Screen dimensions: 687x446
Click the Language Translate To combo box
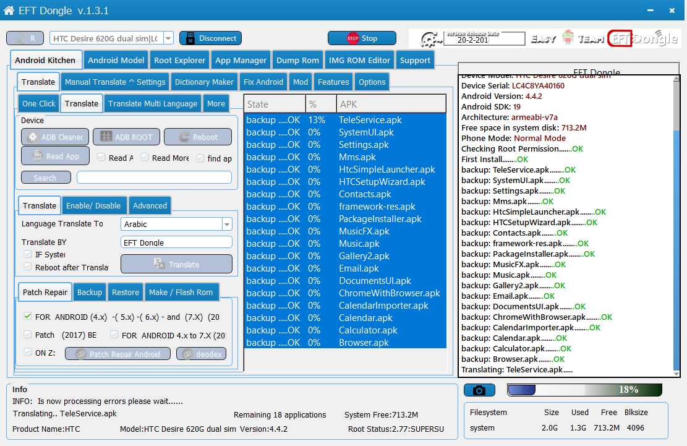click(176, 225)
